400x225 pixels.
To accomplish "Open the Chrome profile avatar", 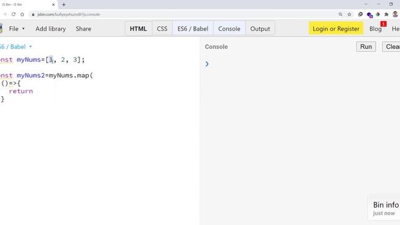I will [395, 14].
